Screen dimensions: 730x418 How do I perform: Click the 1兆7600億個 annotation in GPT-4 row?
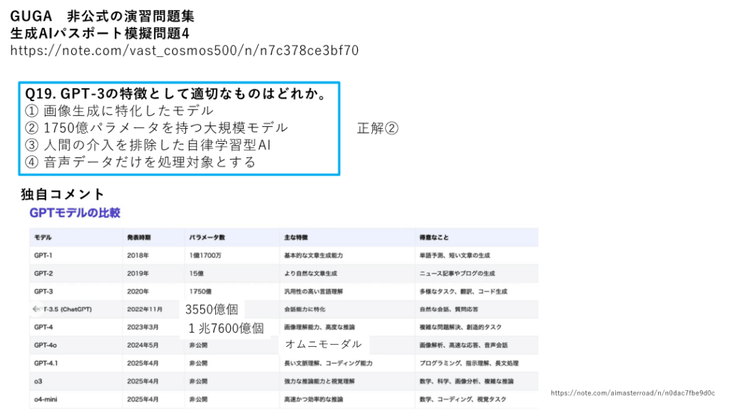[226, 328]
